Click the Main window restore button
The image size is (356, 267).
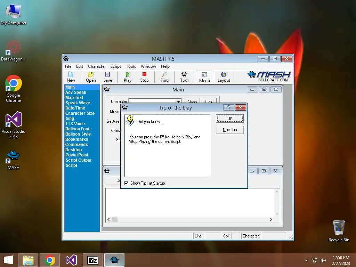pyautogui.click(x=264, y=89)
